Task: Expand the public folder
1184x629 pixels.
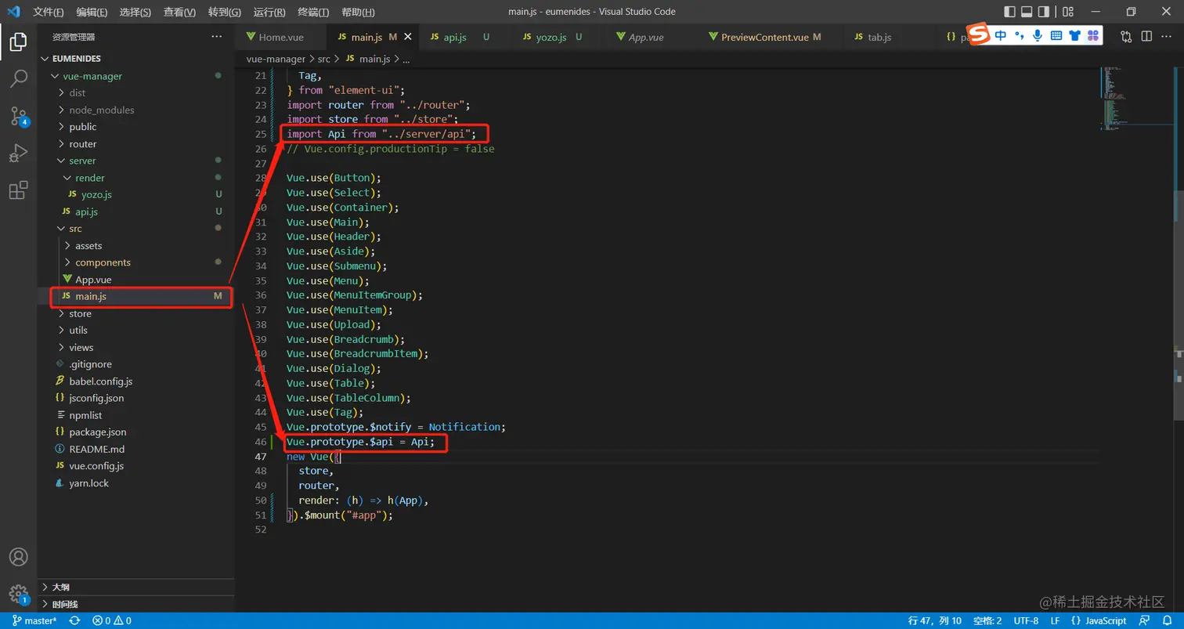Action: pos(136,127)
